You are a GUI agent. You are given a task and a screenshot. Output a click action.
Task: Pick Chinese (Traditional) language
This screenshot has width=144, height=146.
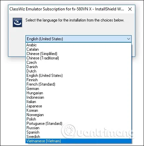coord(78,58)
